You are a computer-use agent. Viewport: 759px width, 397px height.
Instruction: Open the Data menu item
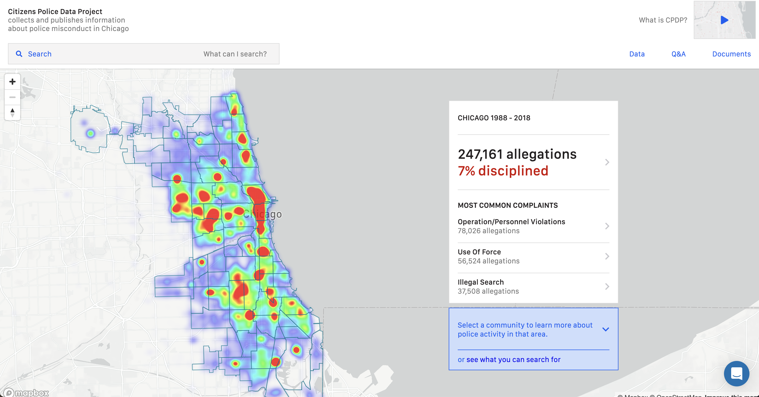637,54
